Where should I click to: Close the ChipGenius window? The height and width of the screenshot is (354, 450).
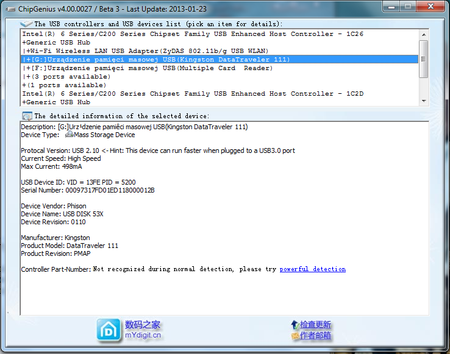[x=430, y=6]
